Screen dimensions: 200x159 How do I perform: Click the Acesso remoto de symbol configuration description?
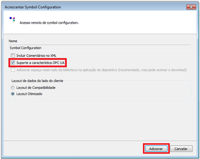(49, 23)
